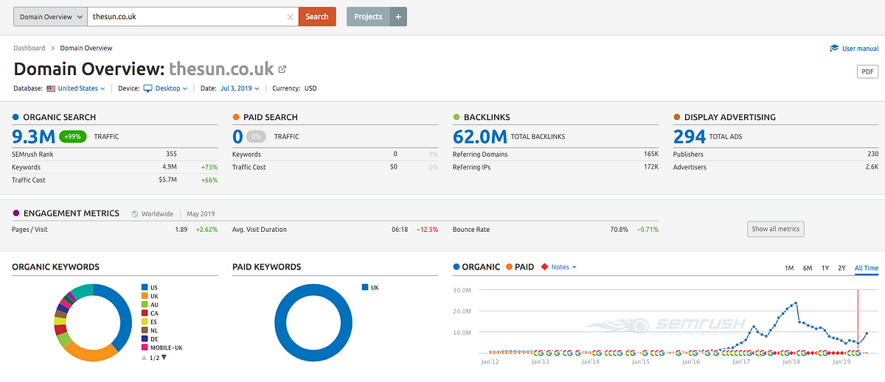Click the UK legend in Paid Keywords
Screen dimensions: 885x382
click(370, 287)
